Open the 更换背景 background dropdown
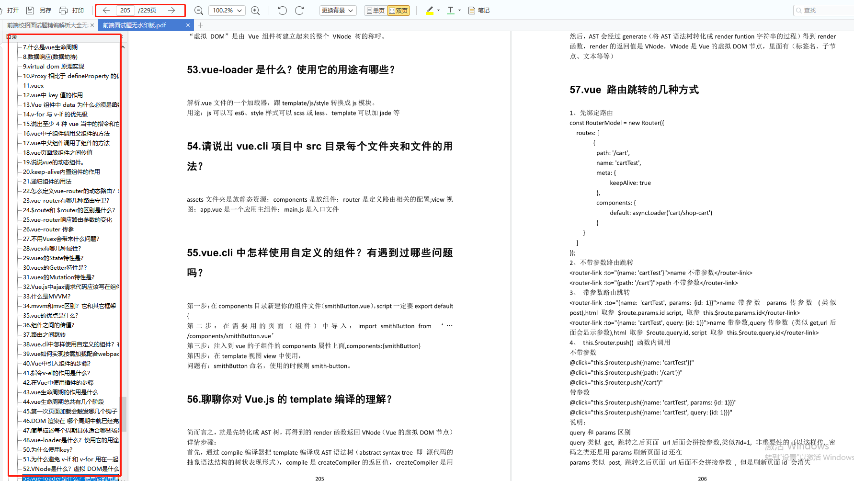854x481 pixels. point(338,10)
